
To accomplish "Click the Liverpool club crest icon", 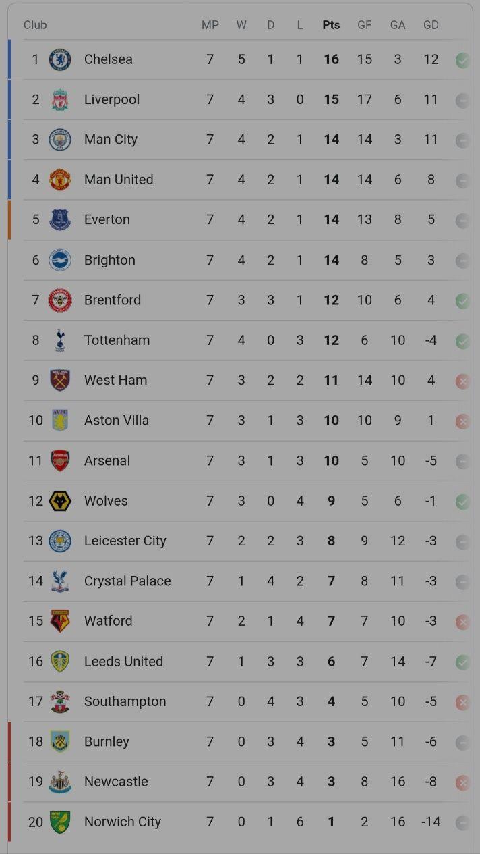I will pos(60,100).
